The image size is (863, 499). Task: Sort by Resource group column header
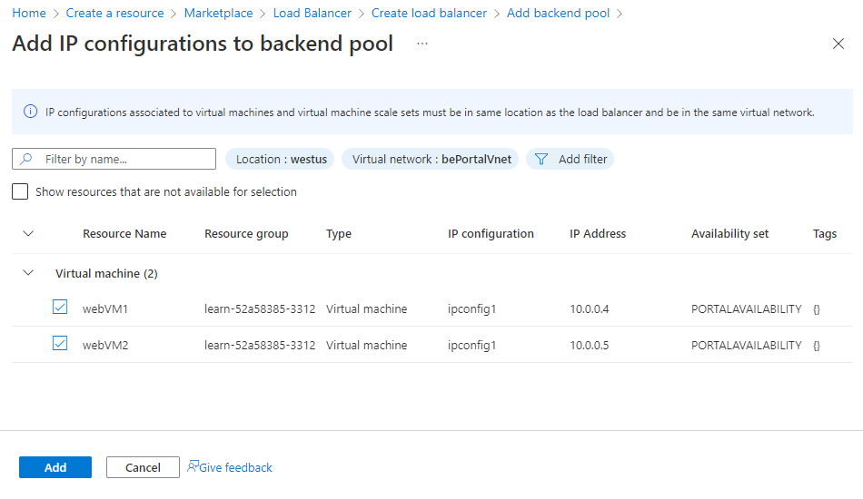246,233
